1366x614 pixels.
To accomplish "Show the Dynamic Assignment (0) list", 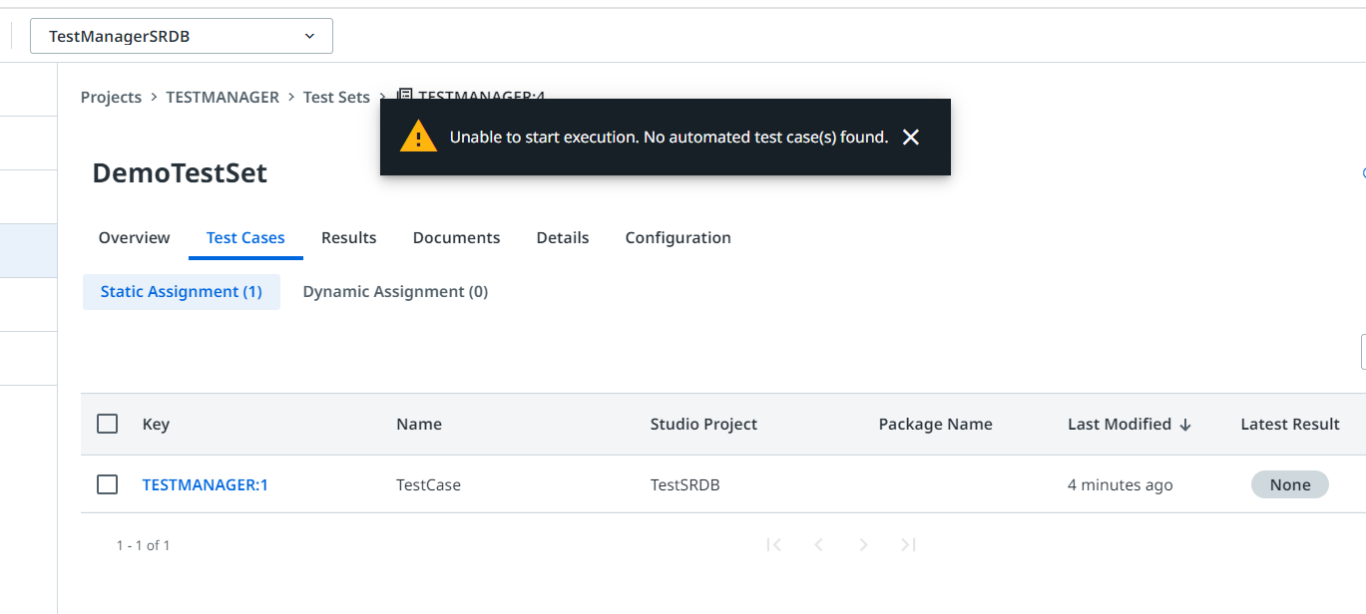I will pyautogui.click(x=395, y=292).
